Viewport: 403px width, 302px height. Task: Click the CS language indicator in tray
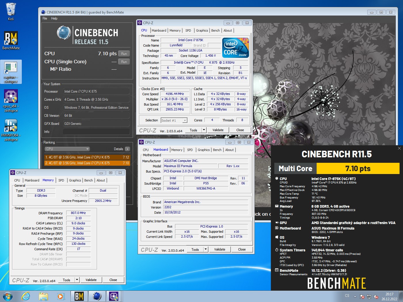click(x=347, y=296)
